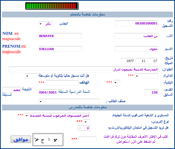The height and width of the screenshot is (149, 175).
Task: Click the birth year field showing 1977
Action: coord(127,61)
